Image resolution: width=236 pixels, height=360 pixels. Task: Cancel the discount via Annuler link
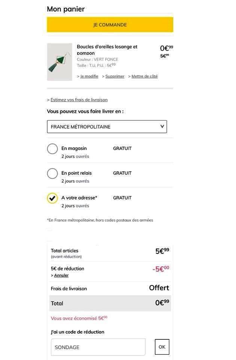[x=61, y=275]
